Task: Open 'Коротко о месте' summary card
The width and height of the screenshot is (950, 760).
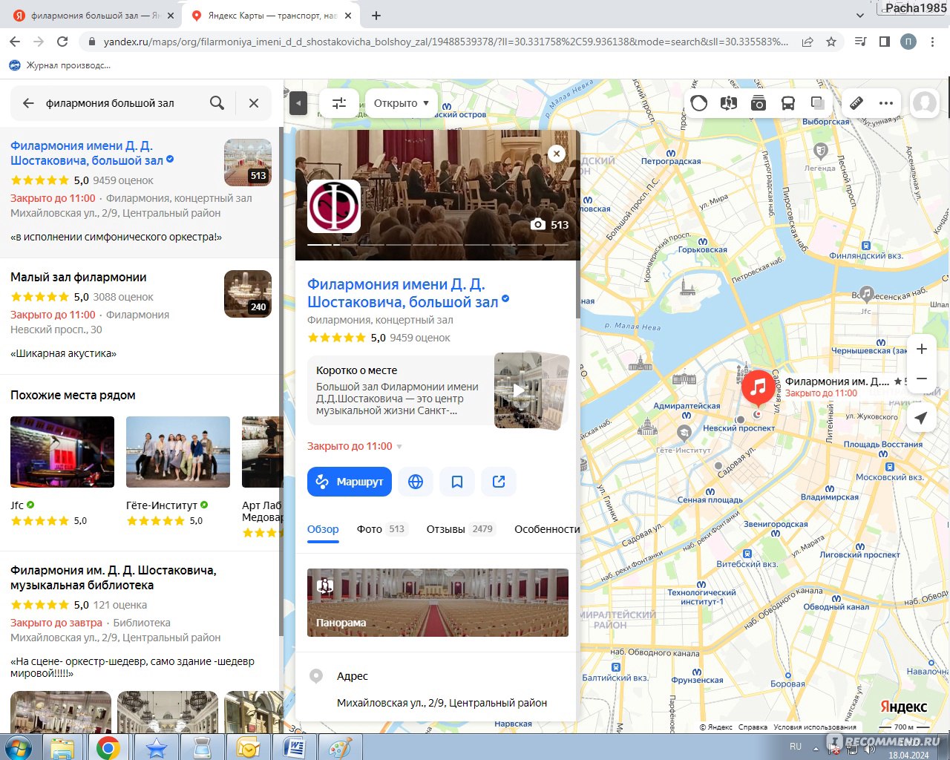Action: pyautogui.click(x=401, y=390)
